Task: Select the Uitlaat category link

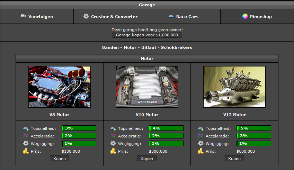Action: [149, 47]
